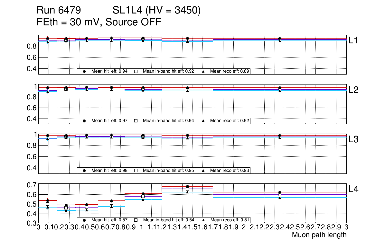Click the open square marker in L3 legend

pos(136,170)
